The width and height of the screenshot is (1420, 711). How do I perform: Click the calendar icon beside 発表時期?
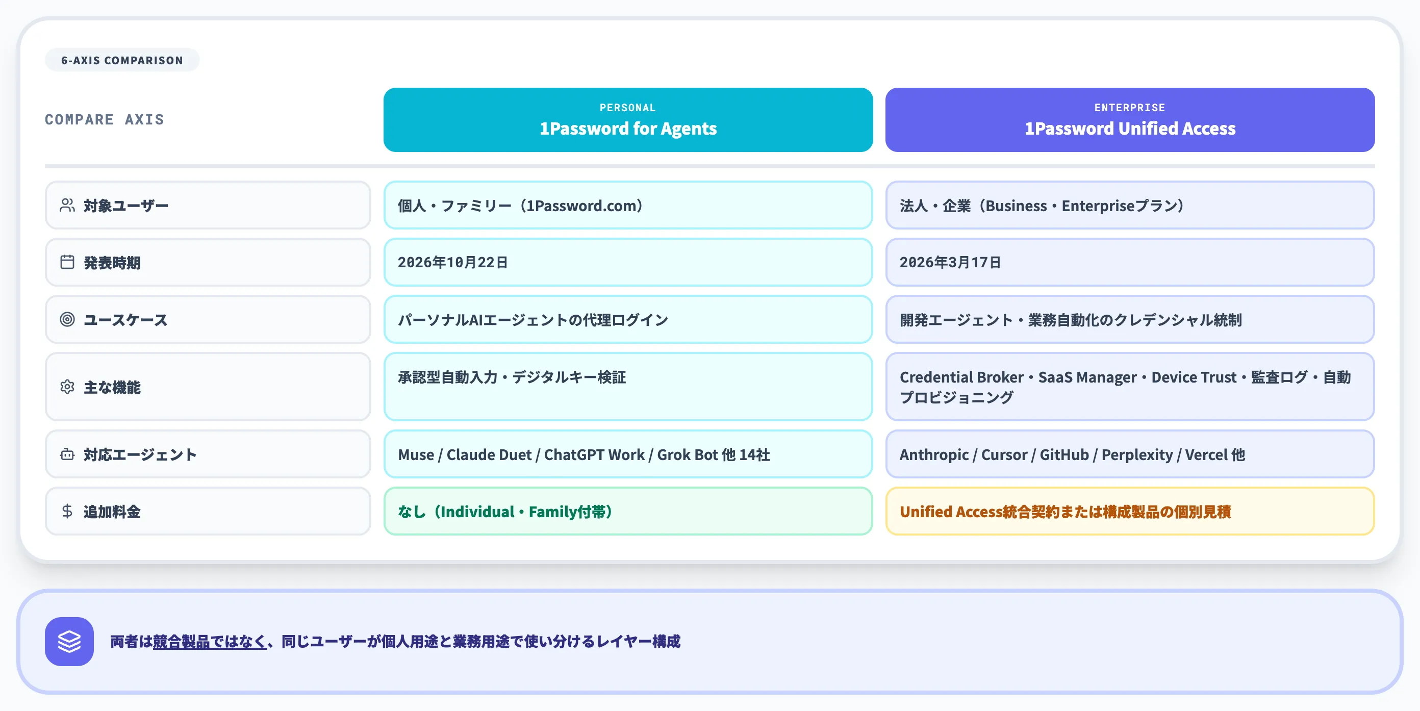click(67, 262)
